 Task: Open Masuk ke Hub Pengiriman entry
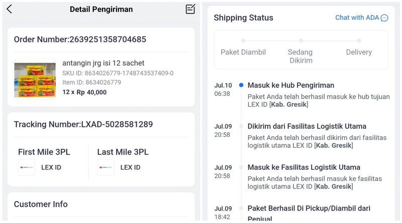[x=291, y=85]
